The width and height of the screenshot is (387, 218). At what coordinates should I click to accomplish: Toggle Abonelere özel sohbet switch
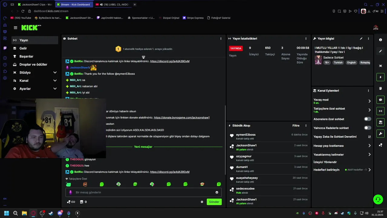point(367,119)
